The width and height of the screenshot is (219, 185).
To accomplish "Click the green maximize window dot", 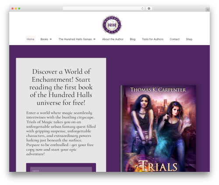I will 19,9.
